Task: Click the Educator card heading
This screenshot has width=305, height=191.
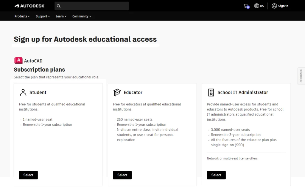Action: click(133, 92)
